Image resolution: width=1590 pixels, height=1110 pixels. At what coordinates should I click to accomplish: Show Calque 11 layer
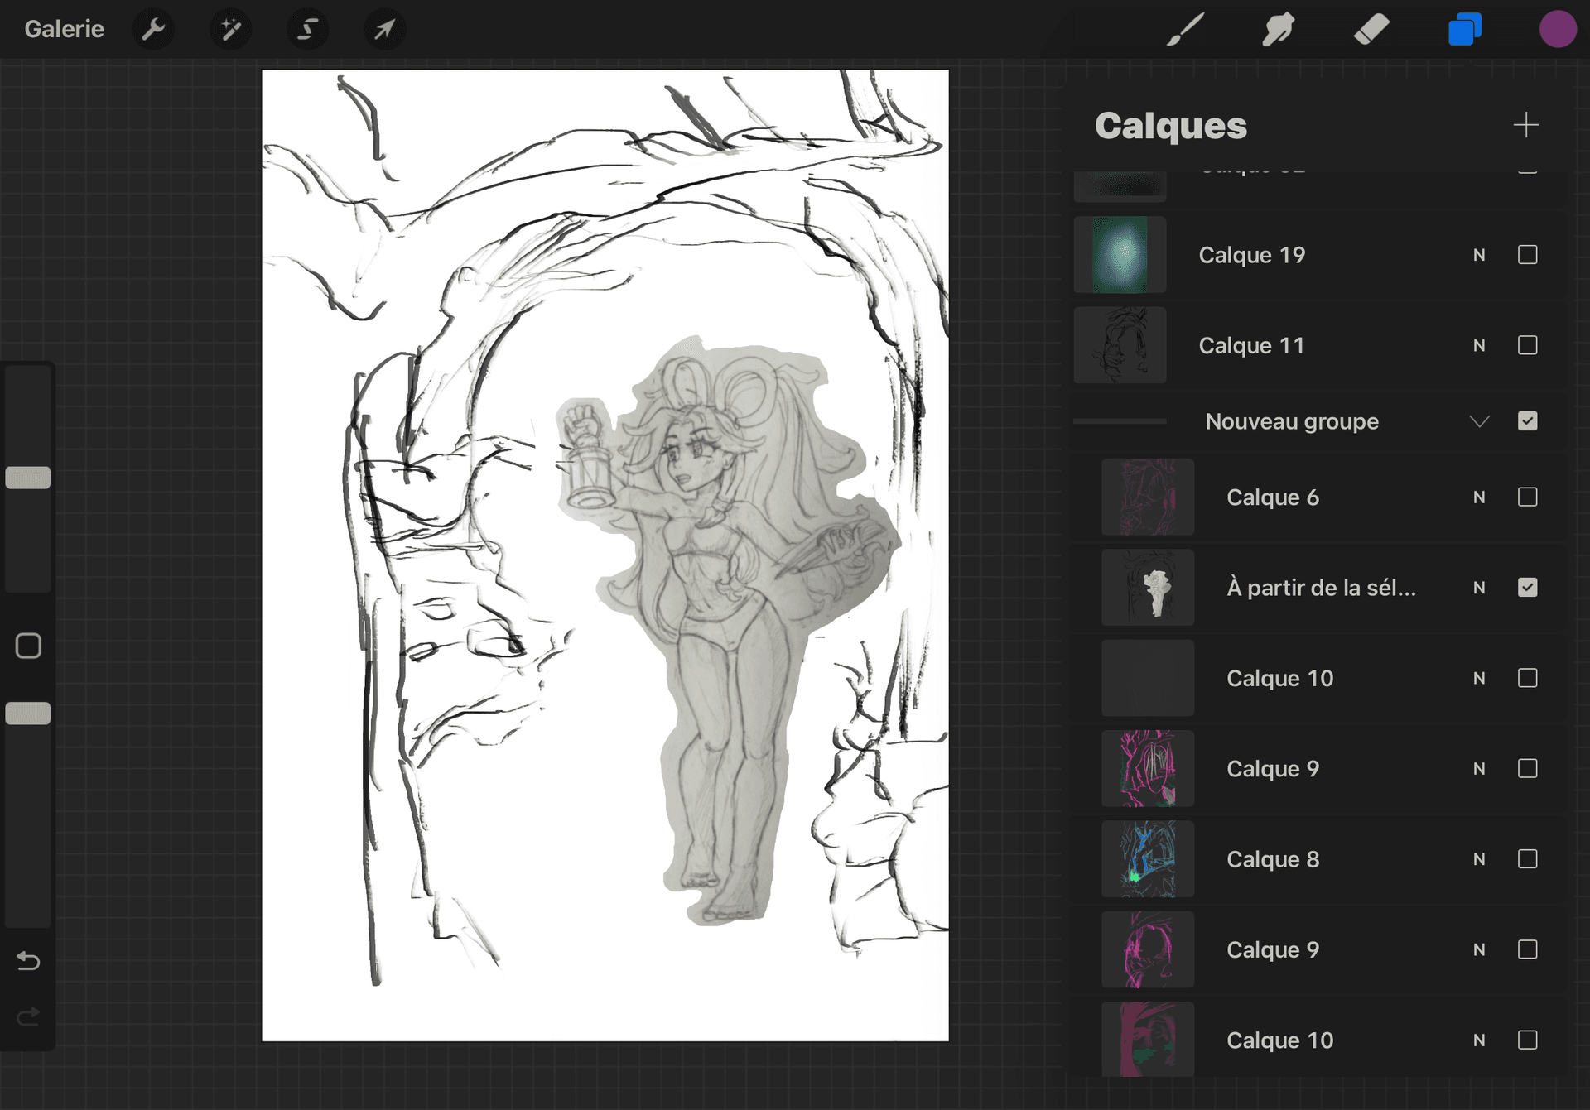point(1527,345)
